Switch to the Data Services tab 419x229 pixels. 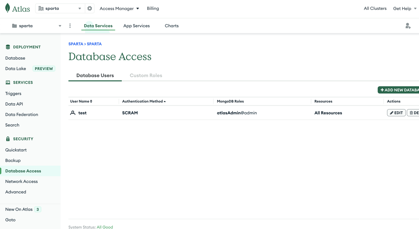tap(98, 26)
